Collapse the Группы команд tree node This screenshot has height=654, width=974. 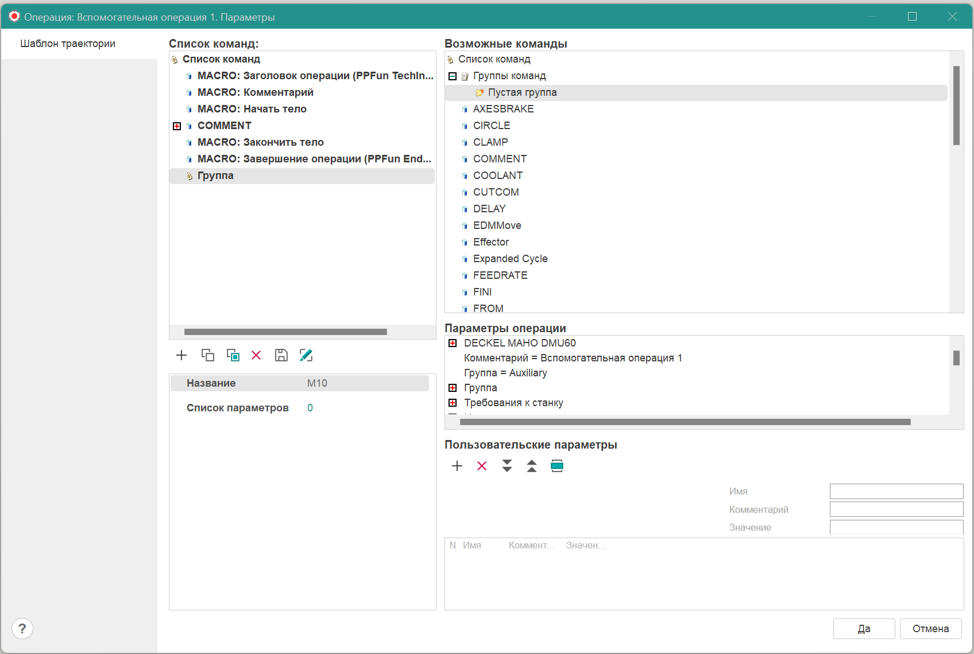coord(453,76)
